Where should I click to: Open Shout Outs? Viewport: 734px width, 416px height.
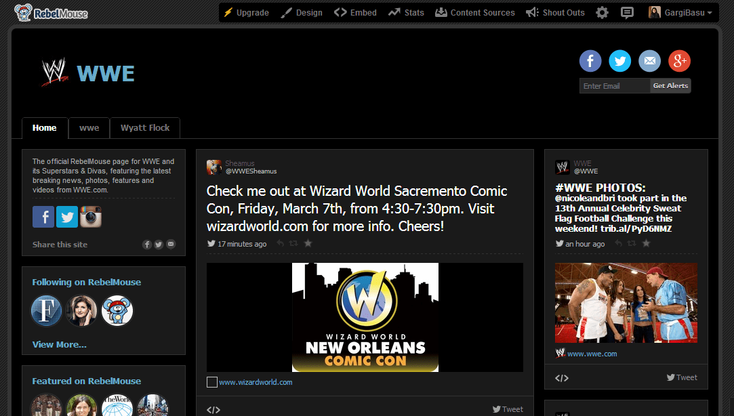555,13
